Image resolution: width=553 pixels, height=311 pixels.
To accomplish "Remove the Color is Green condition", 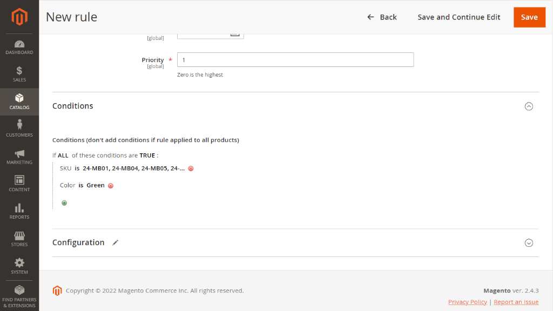I will (x=111, y=186).
